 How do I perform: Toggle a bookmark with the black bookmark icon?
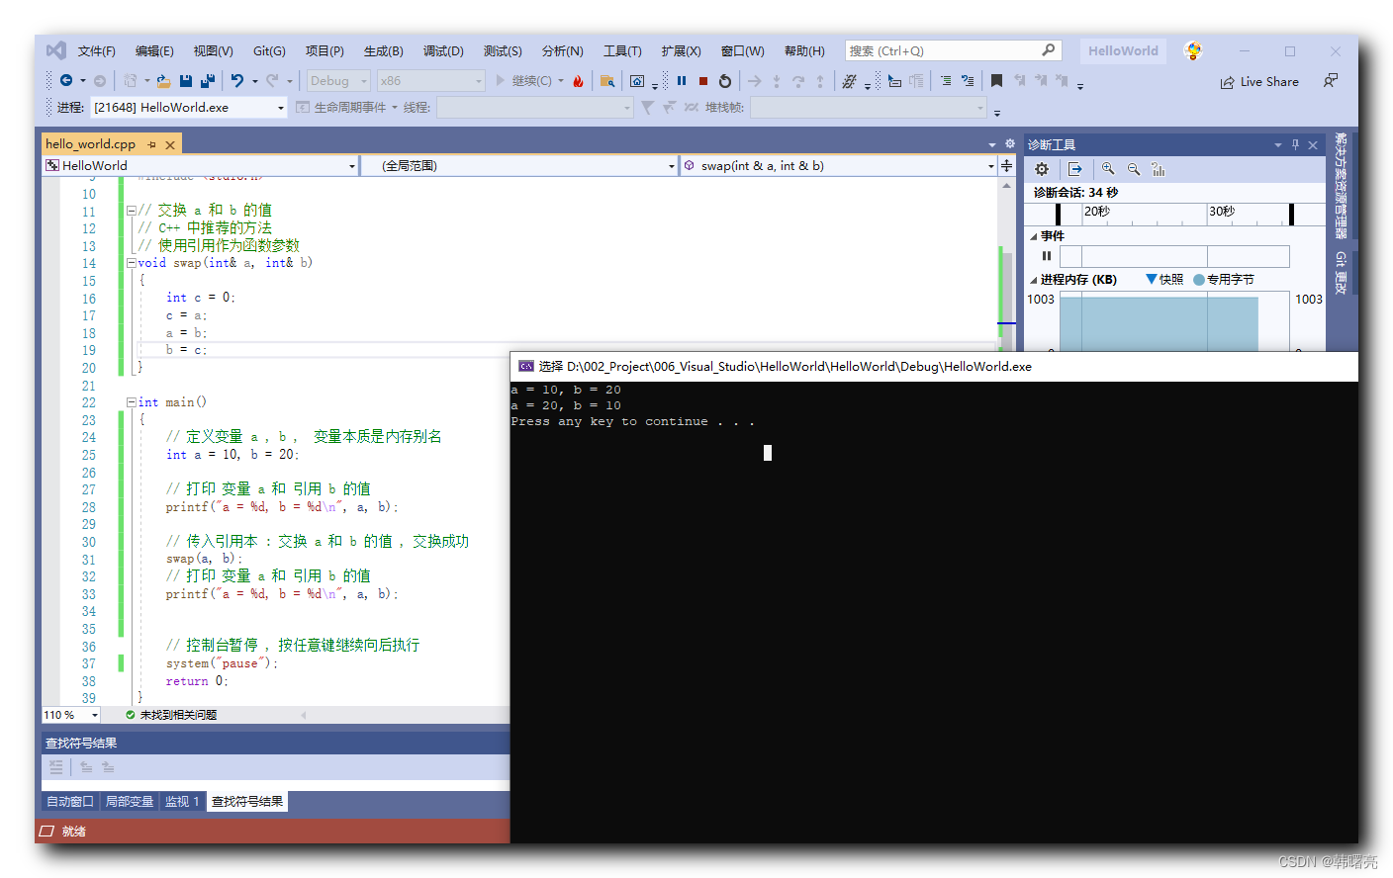(996, 81)
